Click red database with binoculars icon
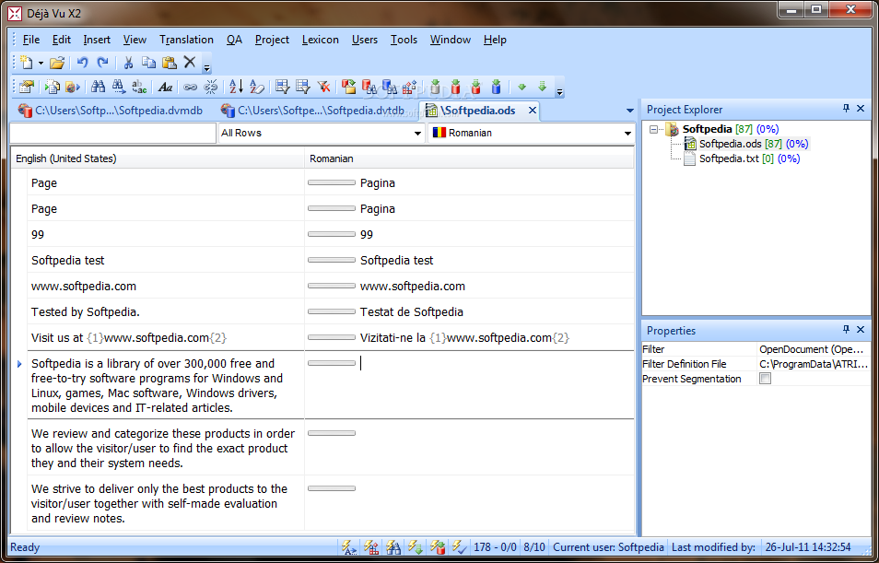This screenshot has width=879, height=563. (x=369, y=87)
